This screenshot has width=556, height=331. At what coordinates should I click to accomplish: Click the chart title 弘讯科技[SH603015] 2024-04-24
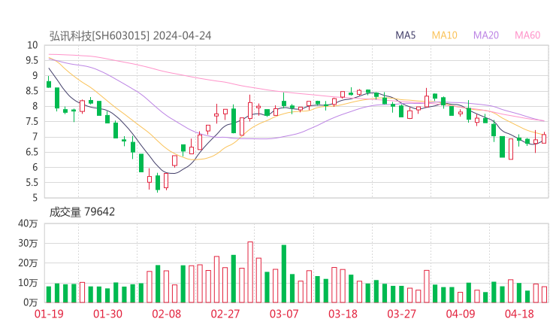click(x=130, y=36)
